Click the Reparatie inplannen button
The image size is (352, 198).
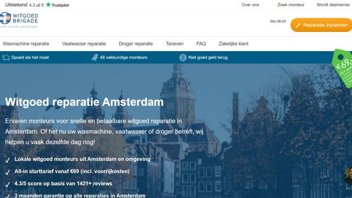[x=321, y=25]
